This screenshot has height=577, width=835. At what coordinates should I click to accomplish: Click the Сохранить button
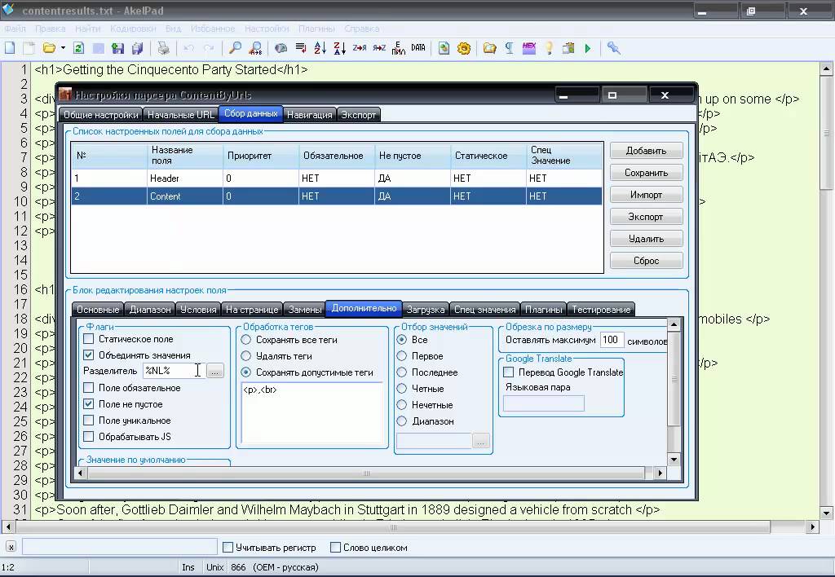(x=646, y=173)
